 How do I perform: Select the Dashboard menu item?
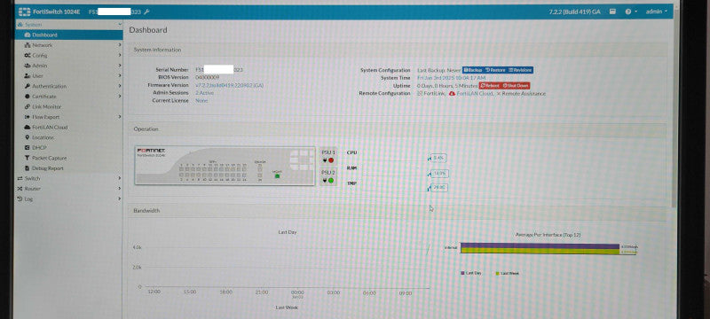(69, 35)
